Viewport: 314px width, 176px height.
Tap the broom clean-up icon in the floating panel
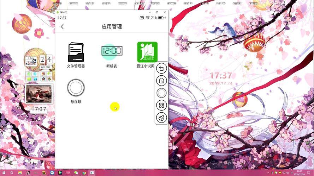161,118
